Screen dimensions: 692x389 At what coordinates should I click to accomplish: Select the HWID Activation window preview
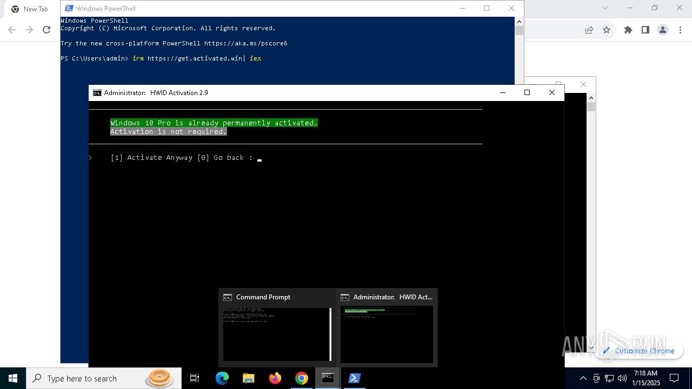click(387, 328)
